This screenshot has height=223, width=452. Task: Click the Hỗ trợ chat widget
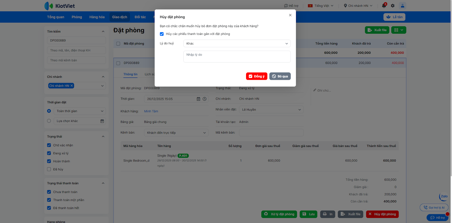[x=438, y=218]
